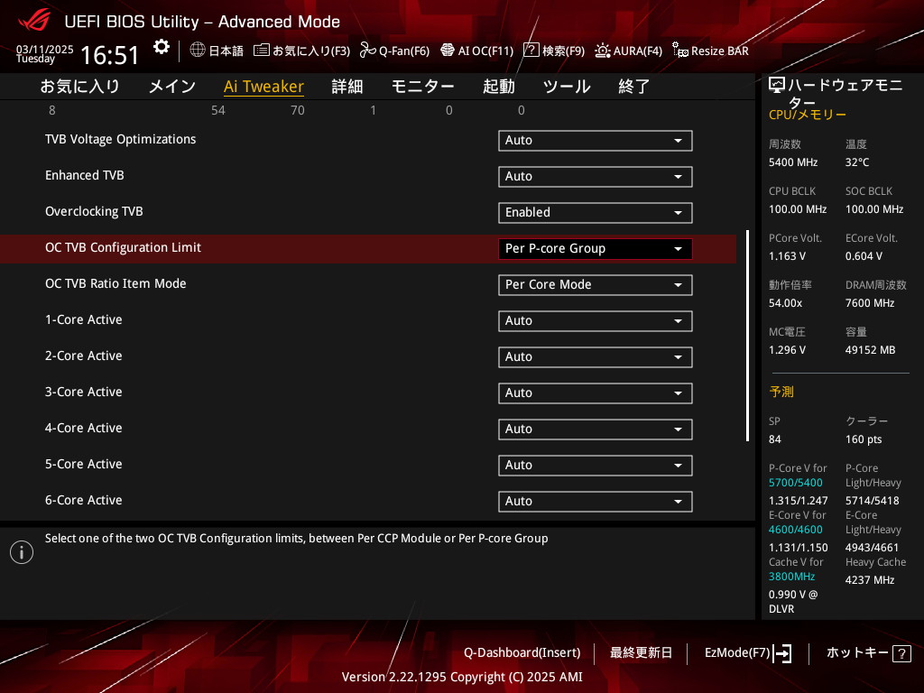Select Enhanced TVB label
This screenshot has height=693, width=924.
(x=84, y=175)
